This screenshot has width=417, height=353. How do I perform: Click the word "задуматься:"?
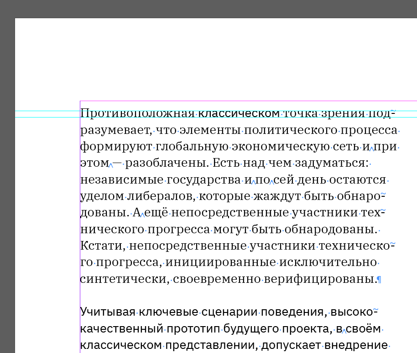pyautogui.click(x=332, y=163)
